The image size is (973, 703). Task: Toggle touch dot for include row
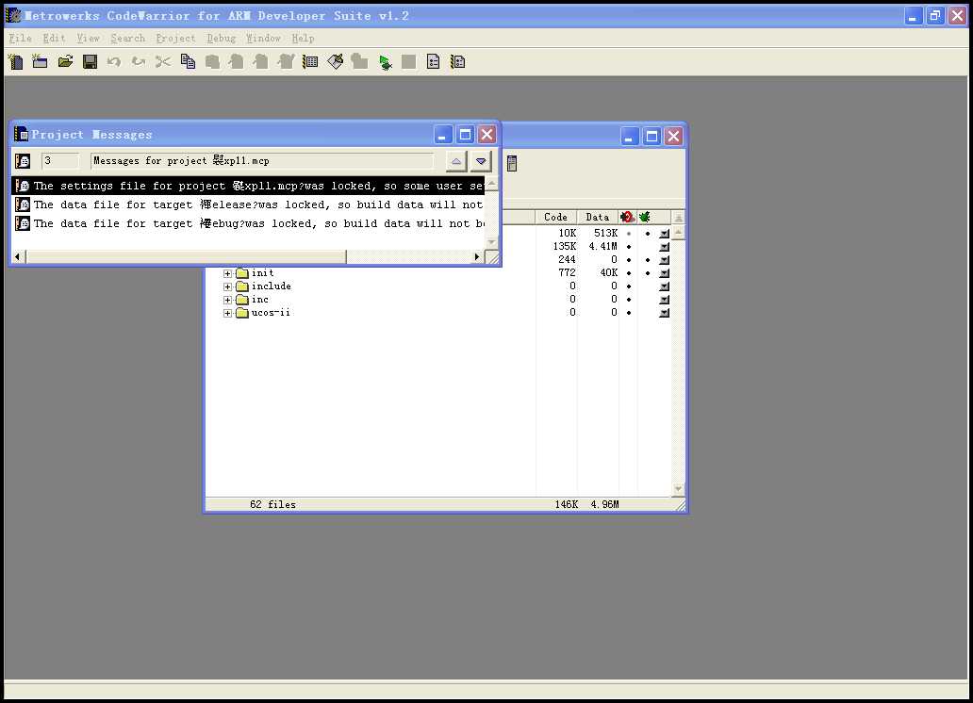[629, 286]
